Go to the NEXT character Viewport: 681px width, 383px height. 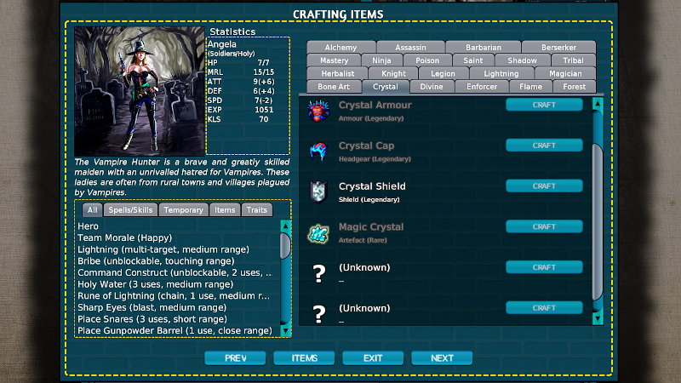442,358
